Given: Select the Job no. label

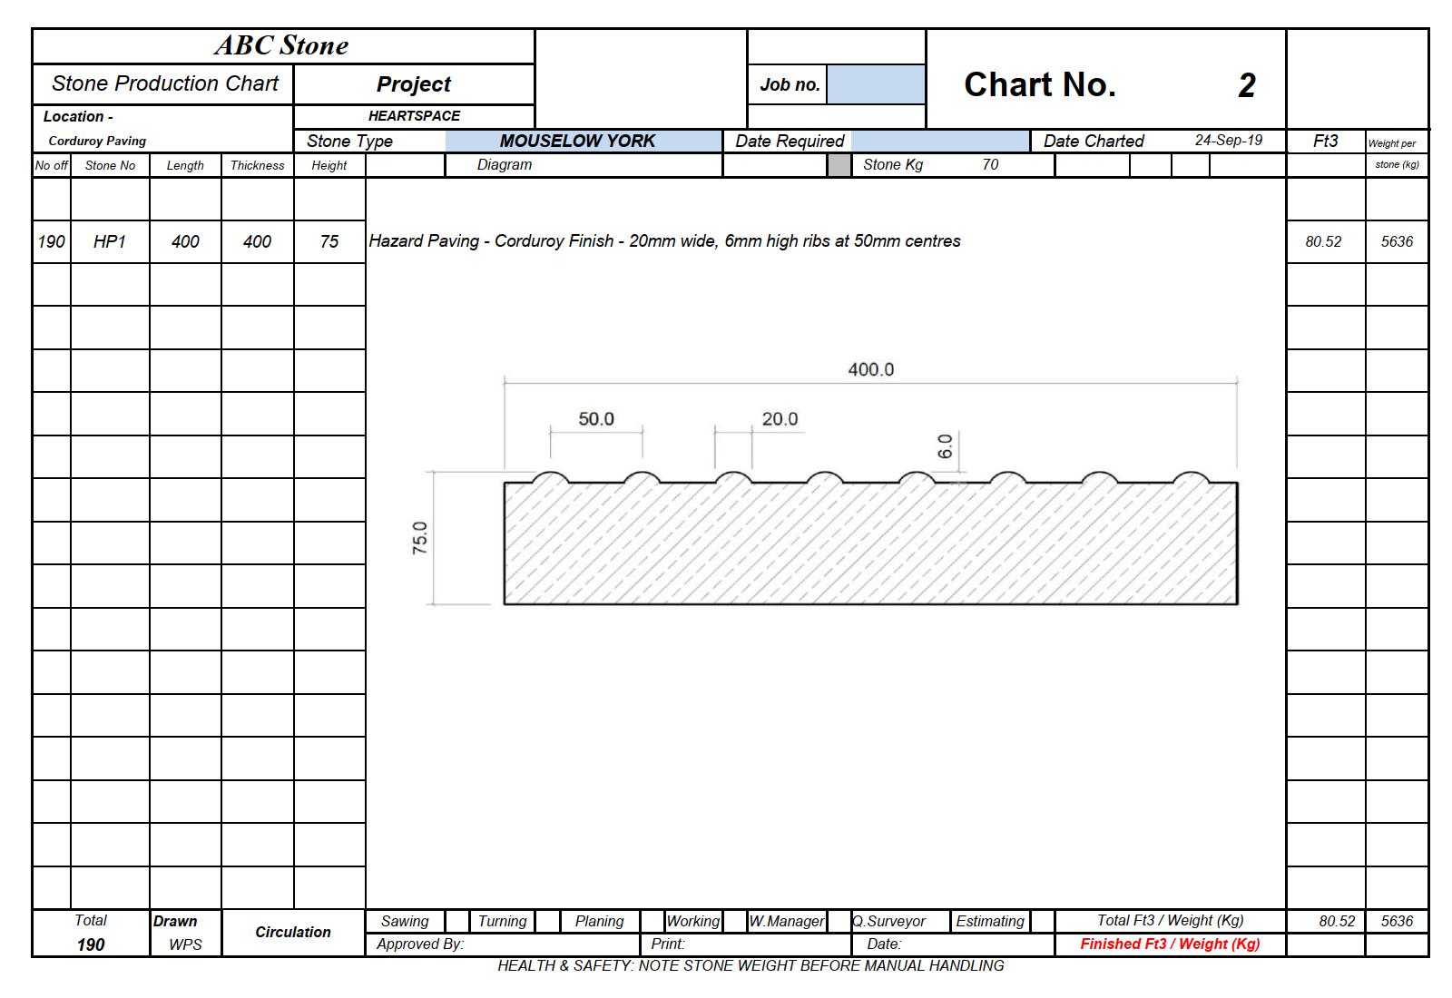Looking at the screenshot, I should [789, 84].
